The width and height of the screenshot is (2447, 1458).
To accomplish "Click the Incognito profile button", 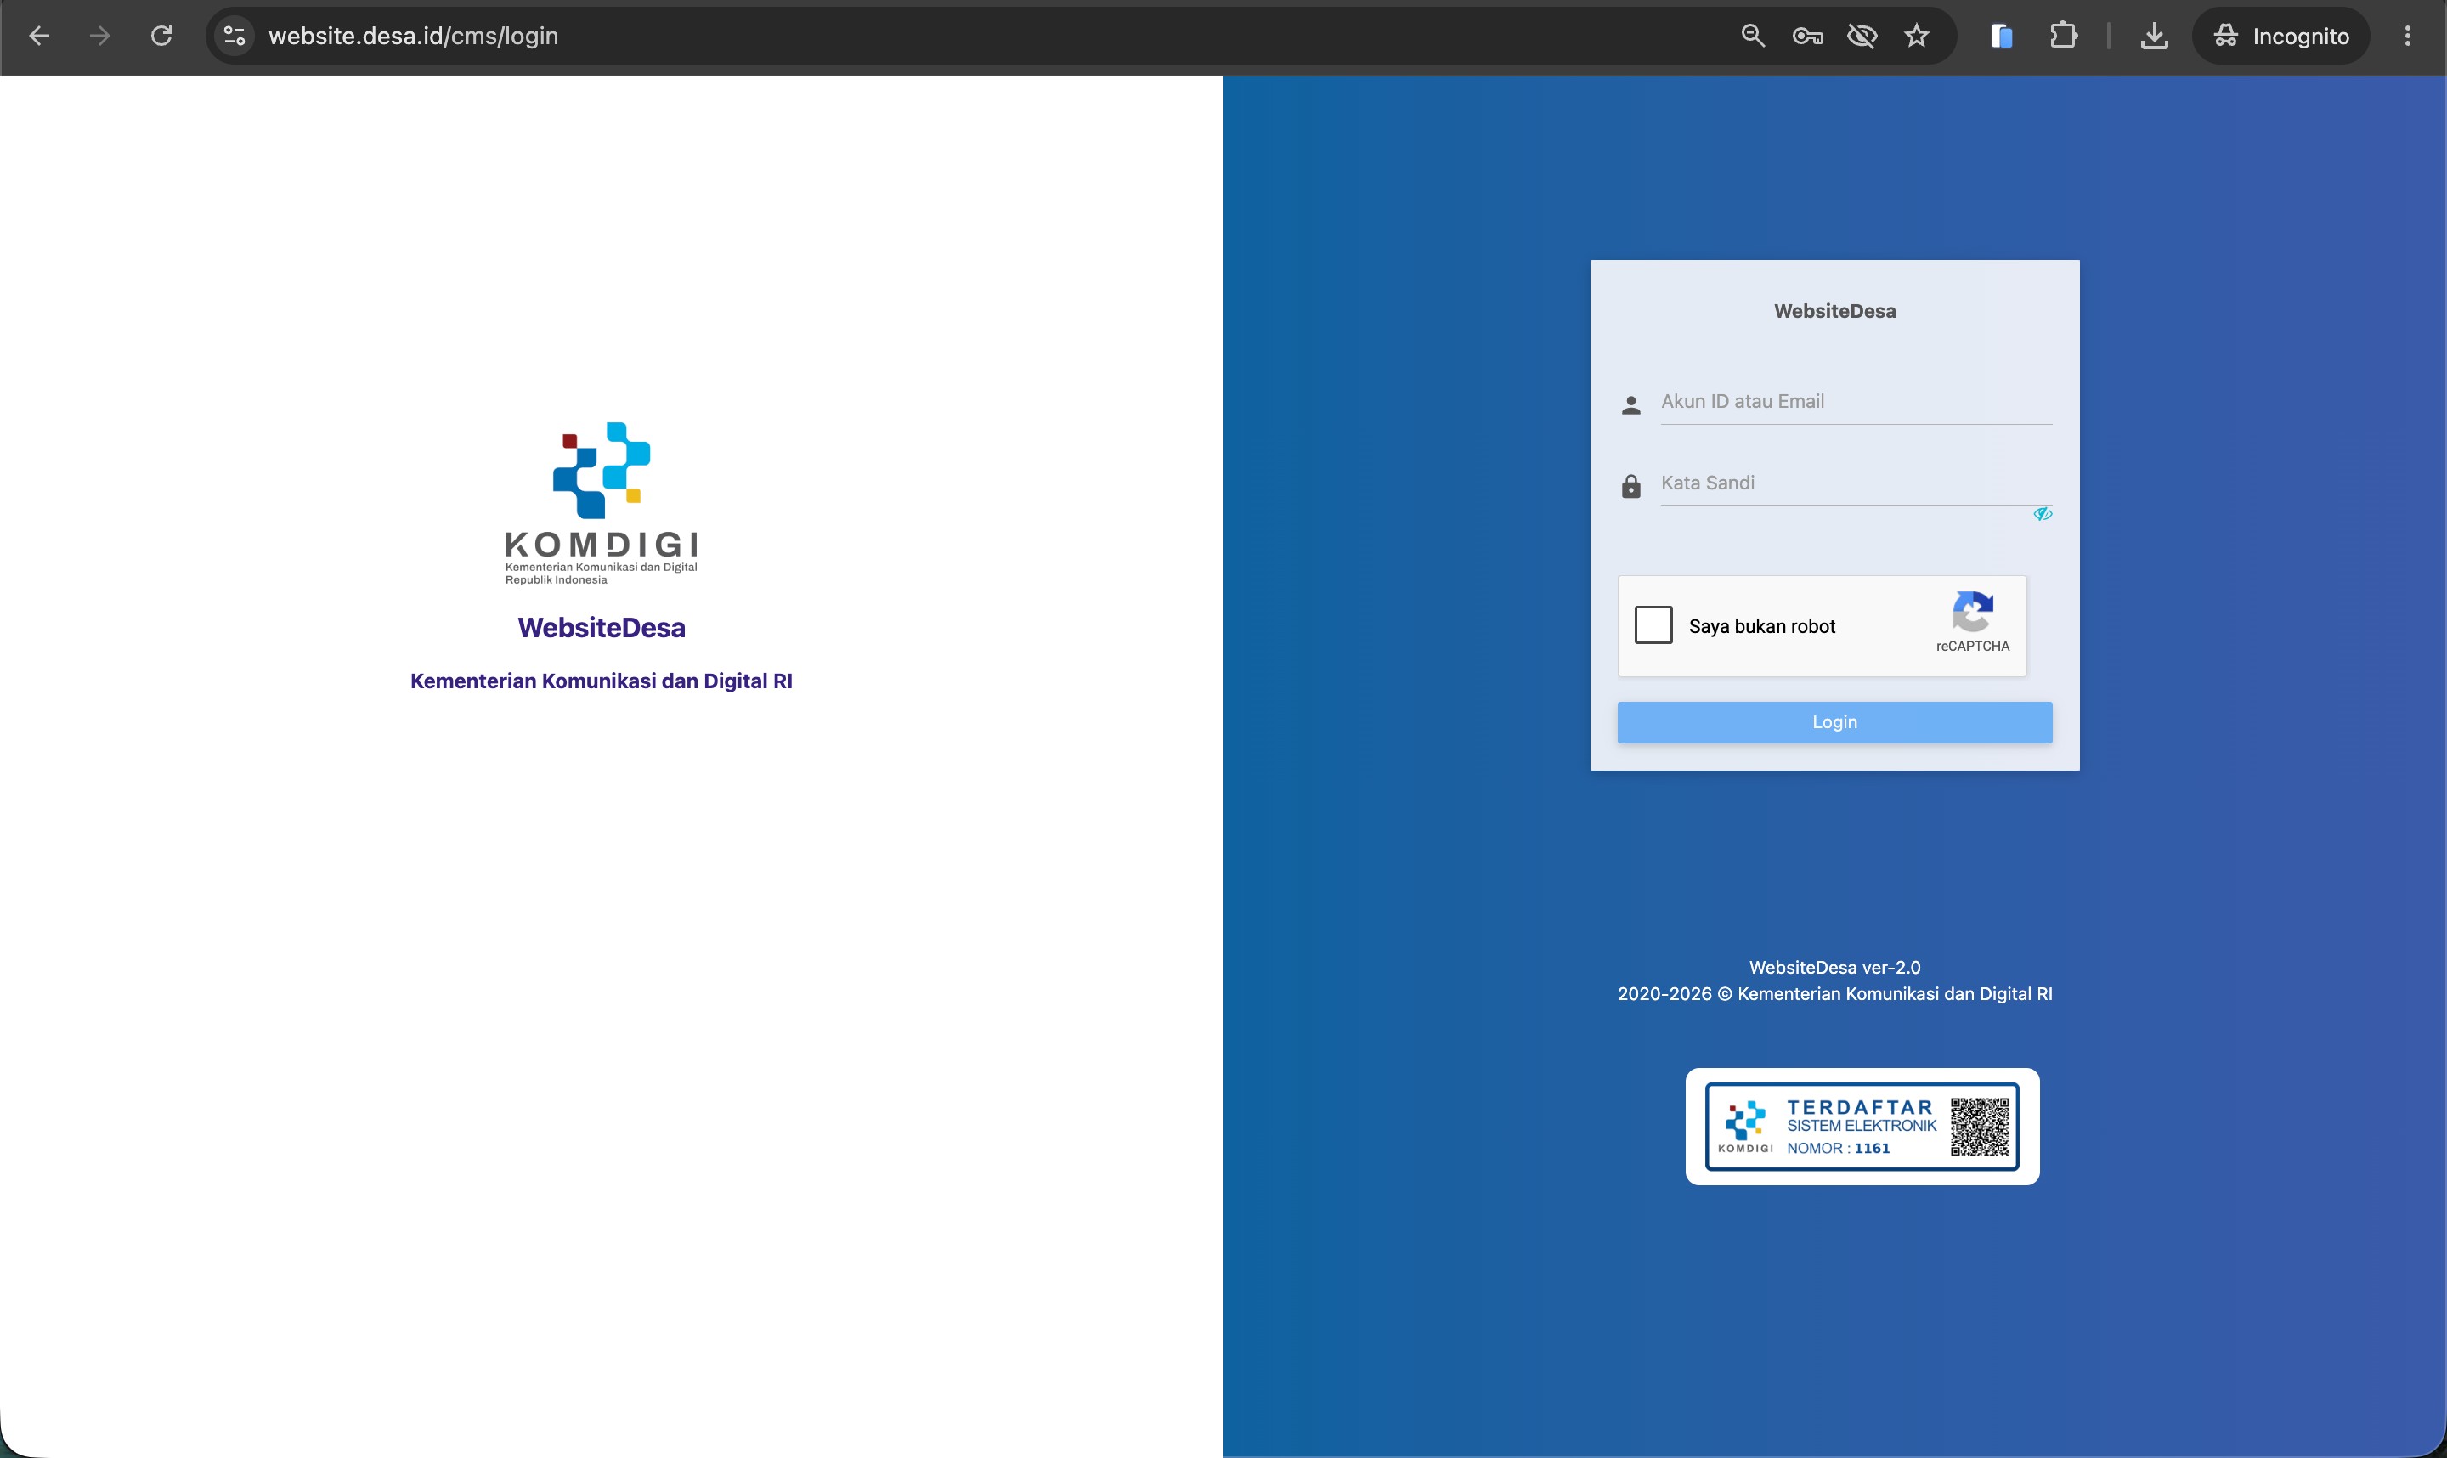I will [x=2281, y=37].
